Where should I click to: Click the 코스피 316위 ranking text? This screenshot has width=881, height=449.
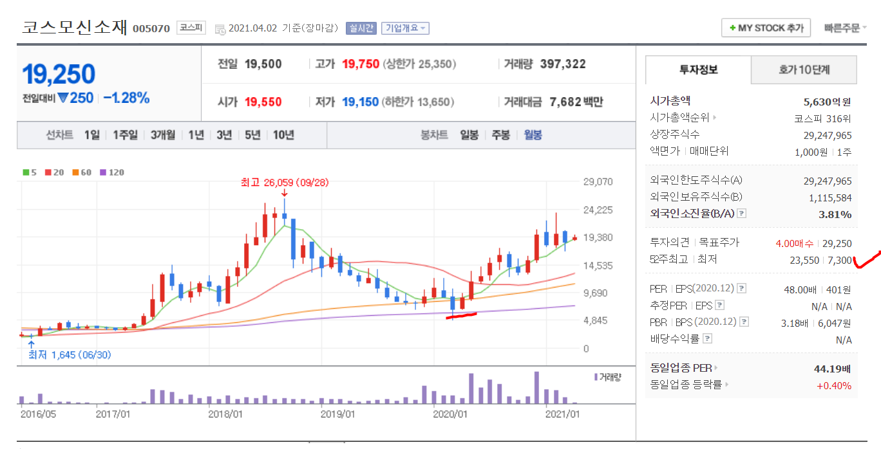pos(822,118)
